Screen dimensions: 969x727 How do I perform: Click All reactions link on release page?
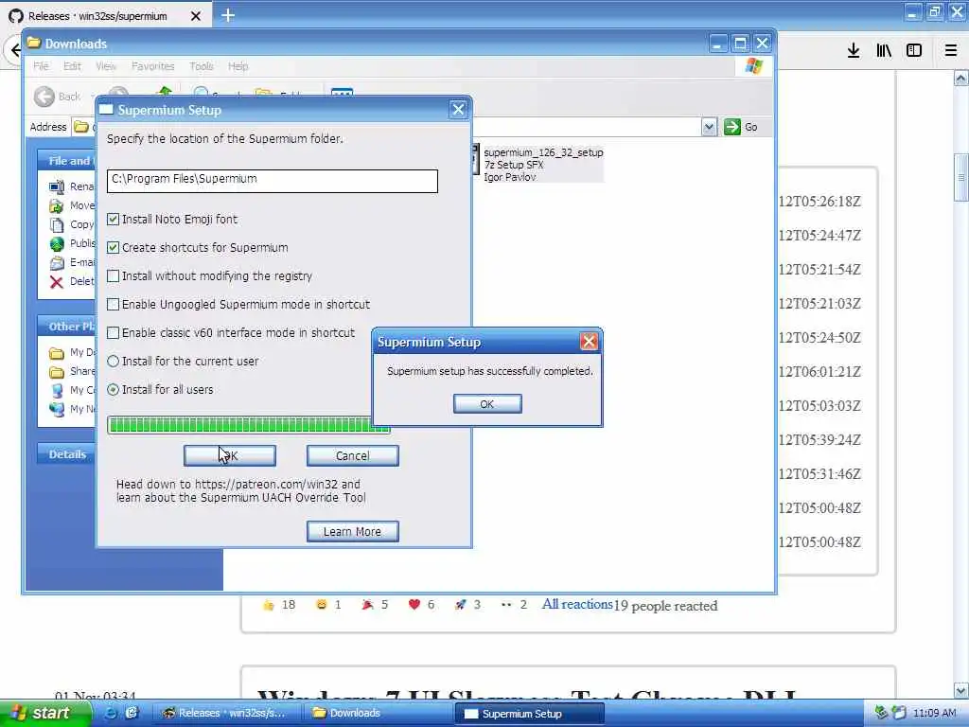coord(577,604)
